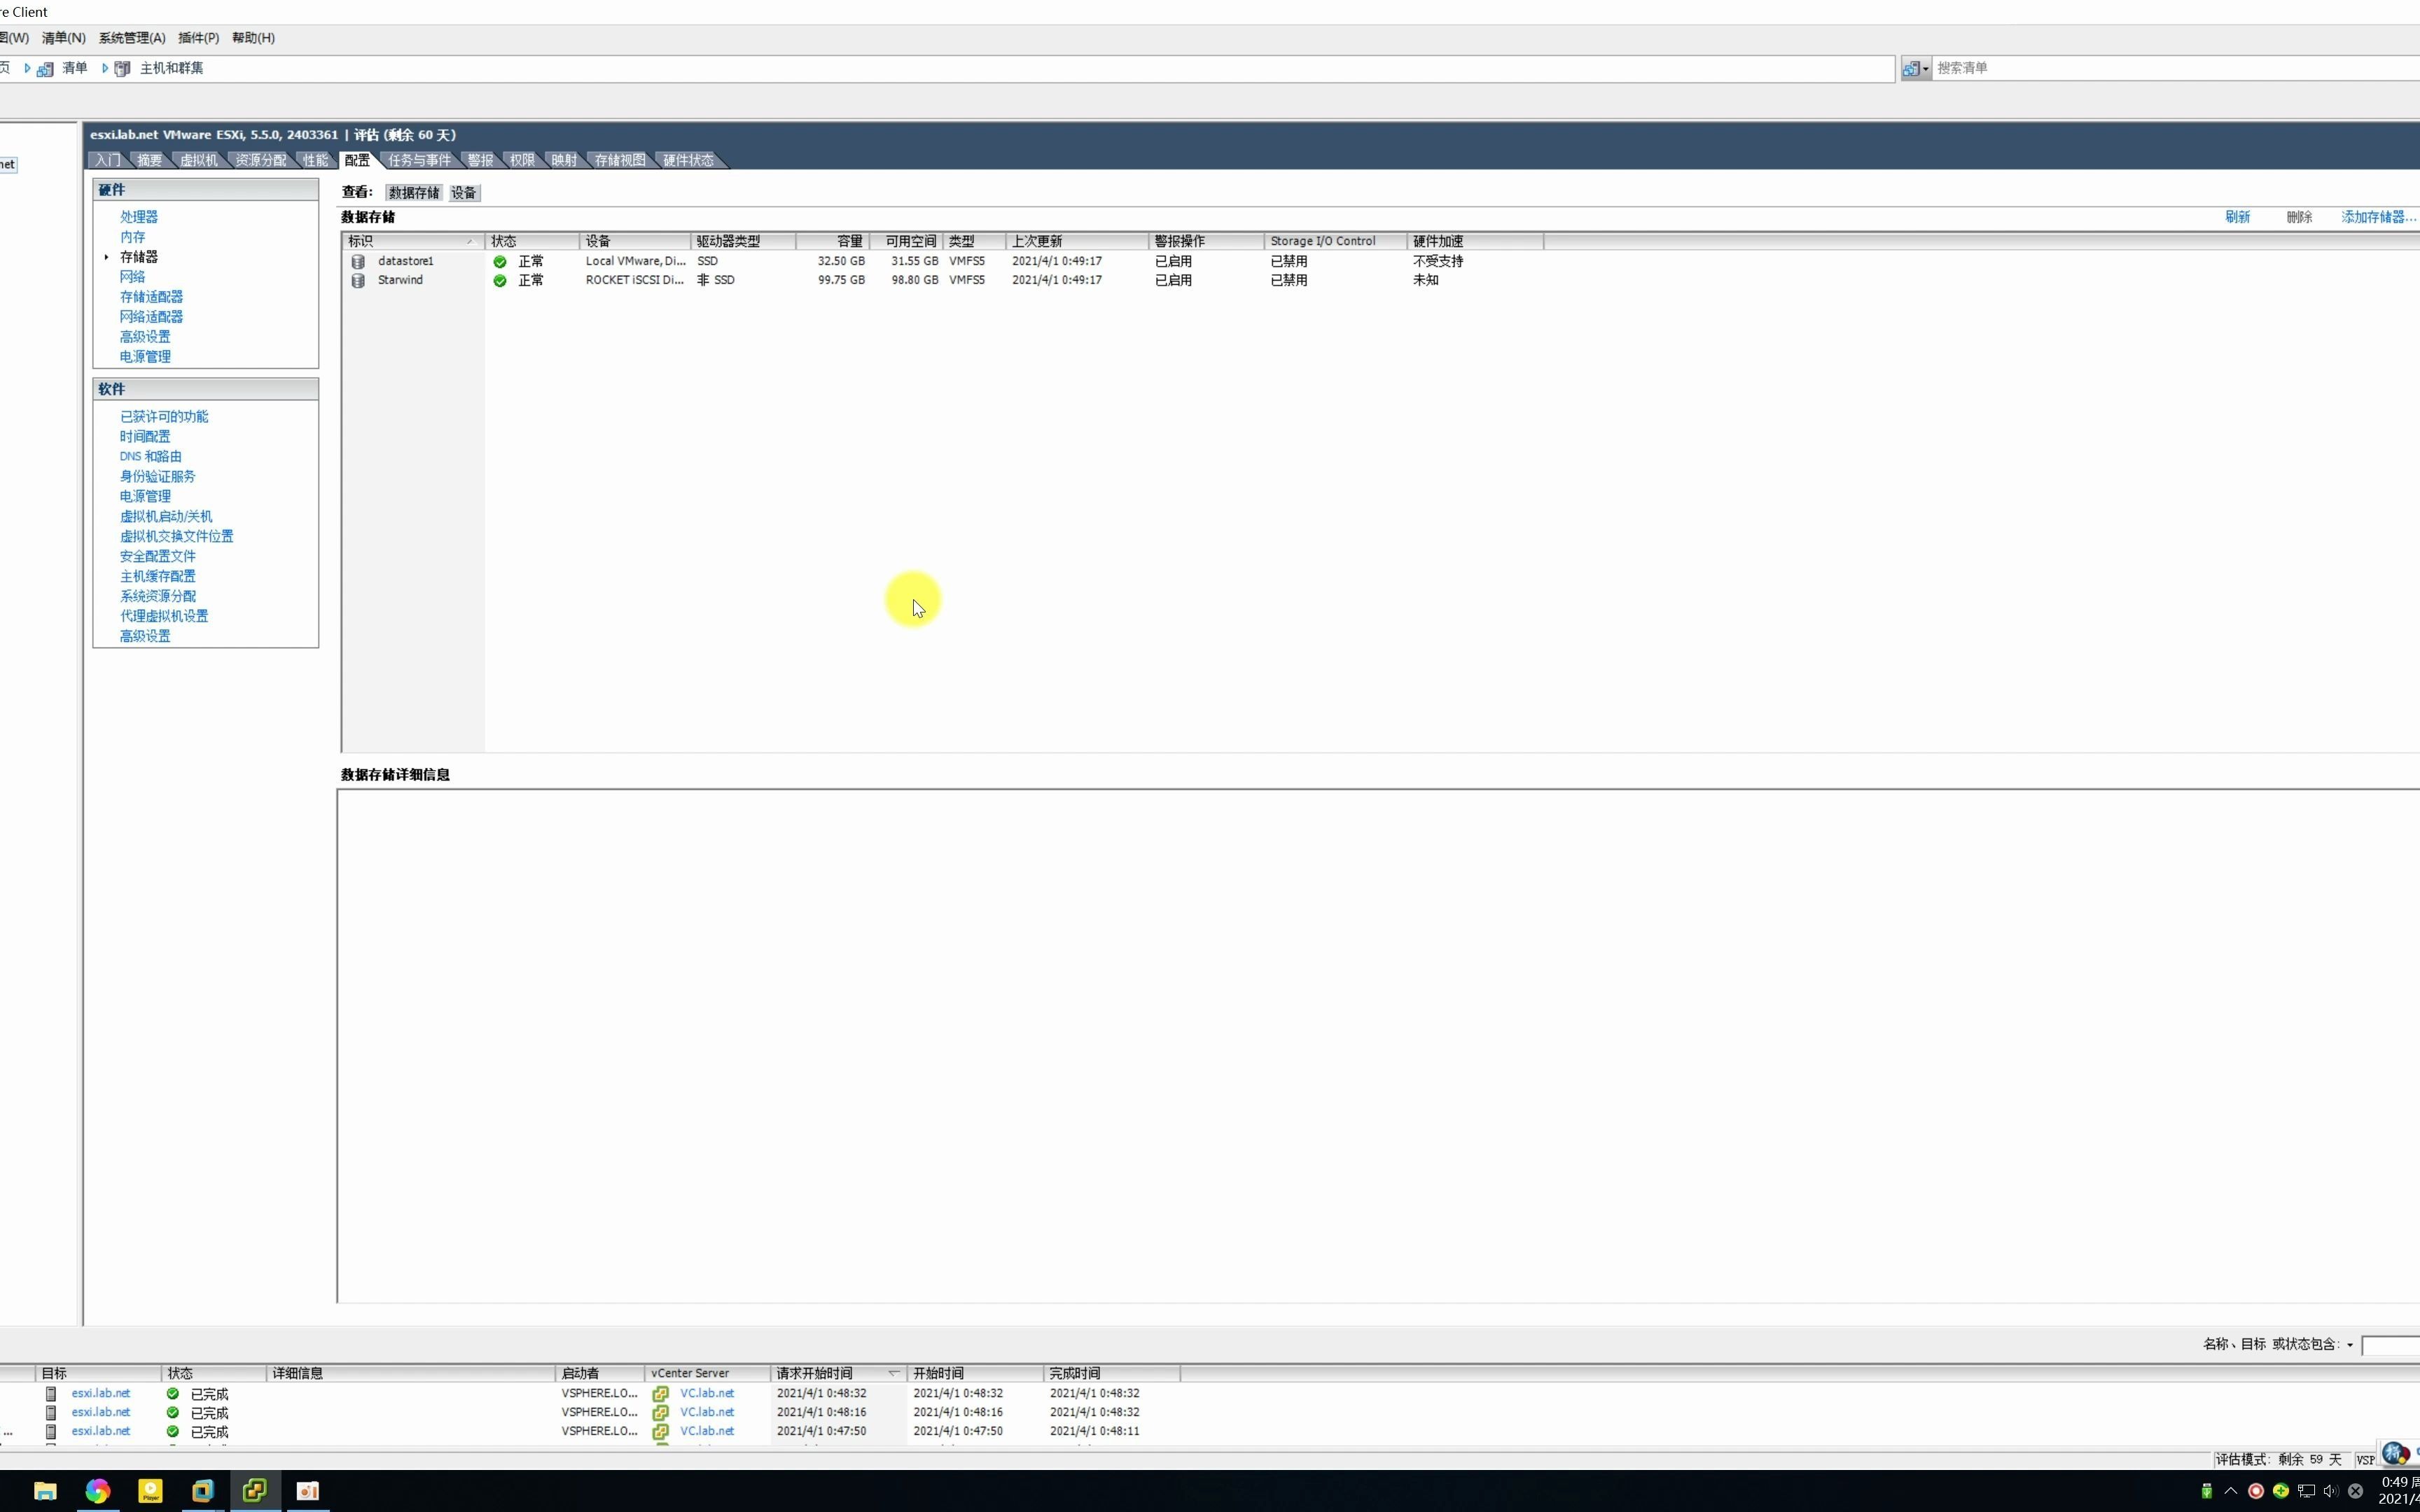Click the inventory icon in navigation bar
The width and height of the screenshot is (2420, 1512).
(45, 69)
